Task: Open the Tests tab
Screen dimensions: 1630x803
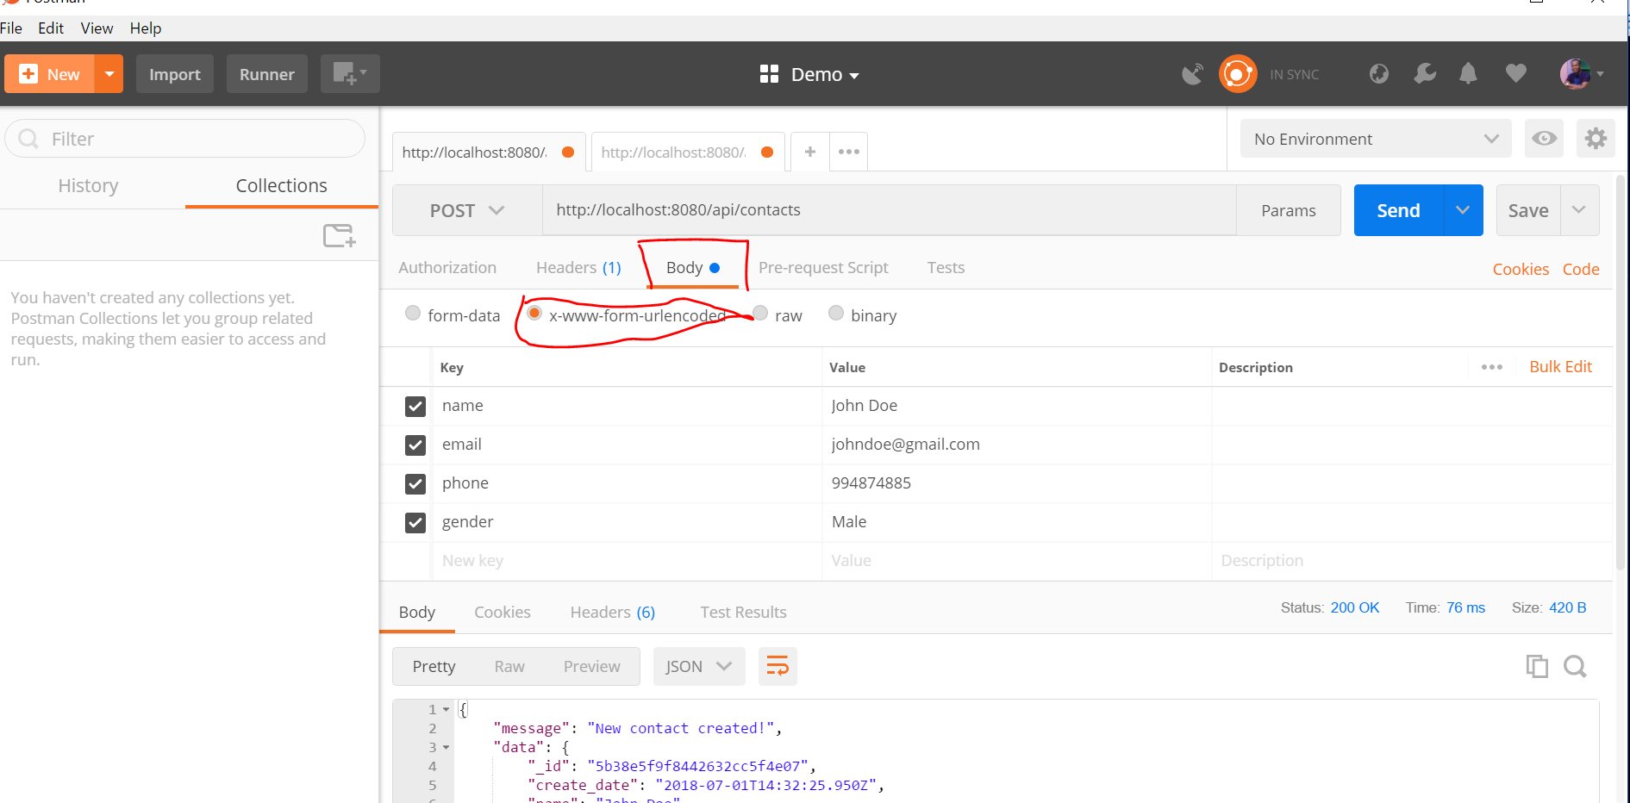Action: click(x=946, y=268)
